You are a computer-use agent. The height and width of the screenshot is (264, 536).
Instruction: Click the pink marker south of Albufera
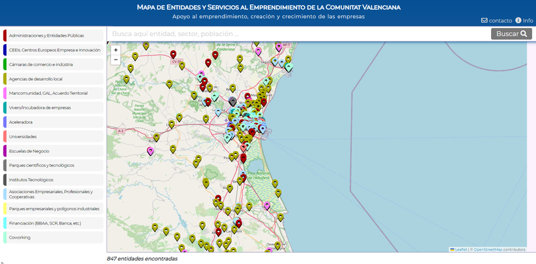267,206
